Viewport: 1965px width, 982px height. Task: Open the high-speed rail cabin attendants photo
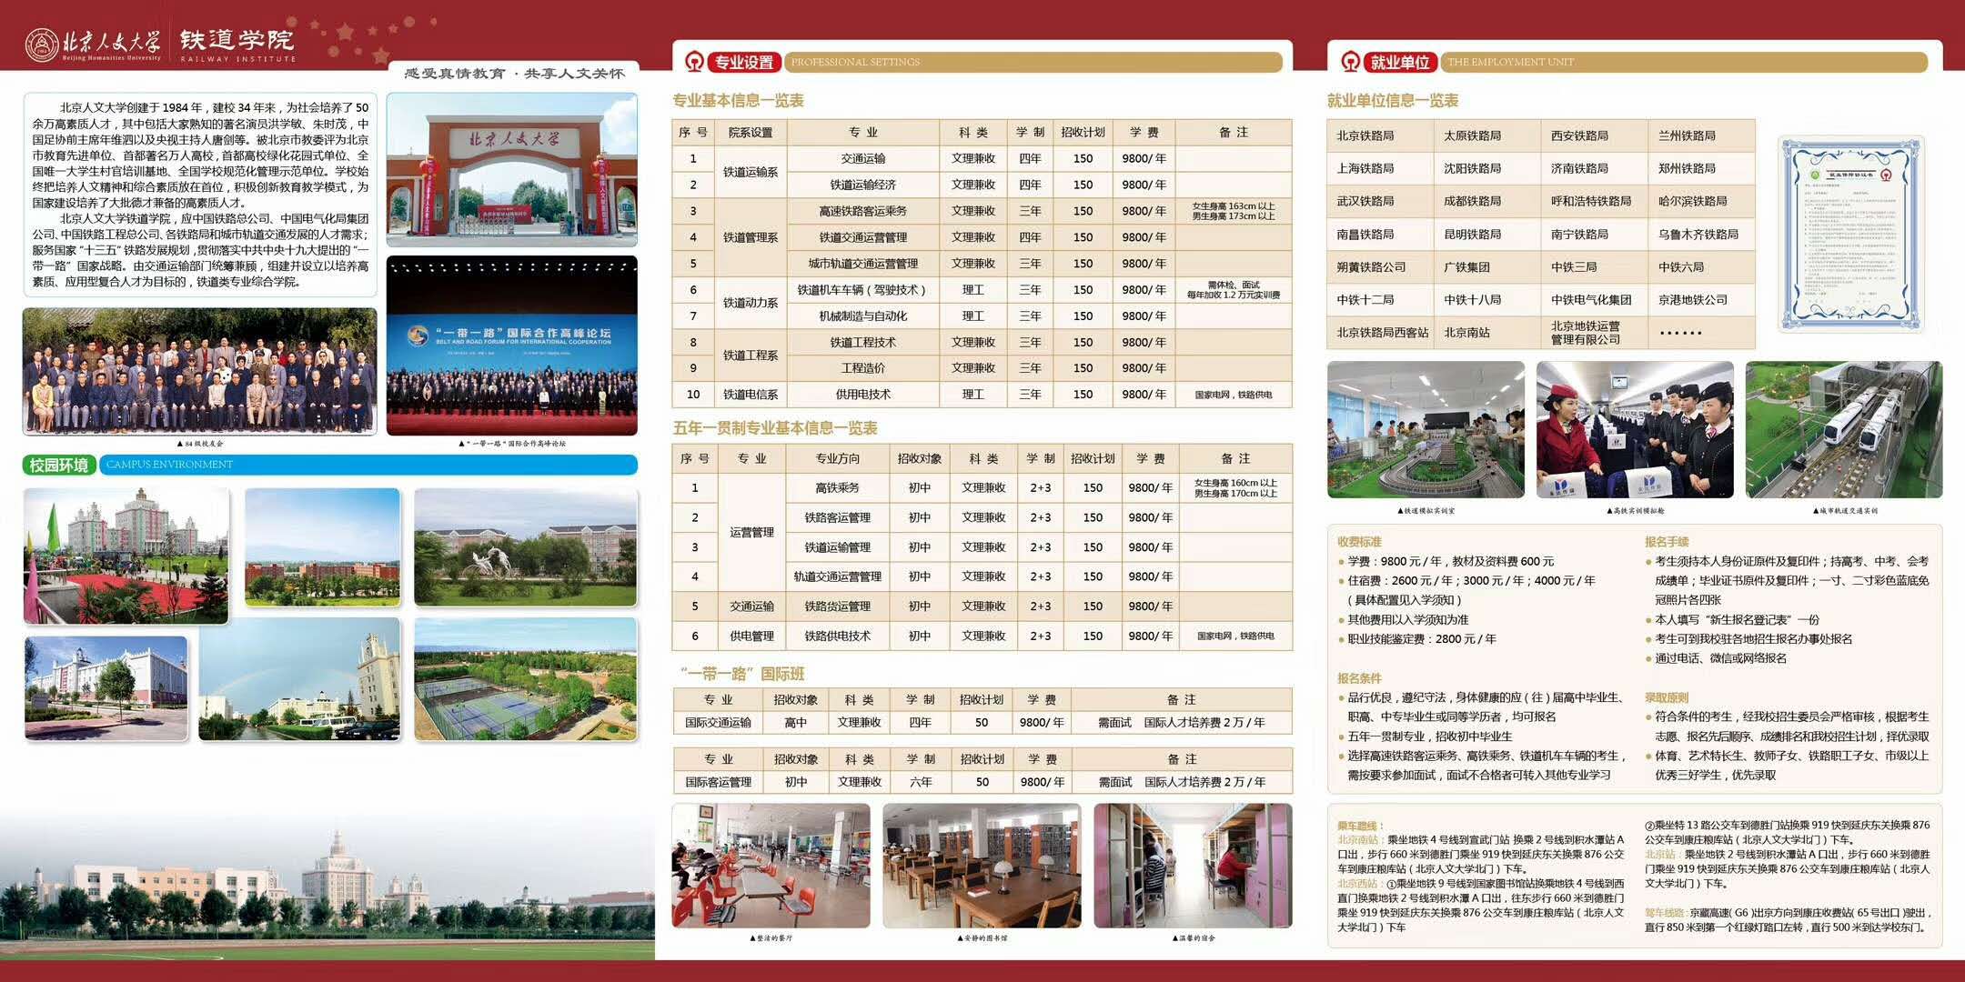pyautogui.click(x=1635, y=429)
